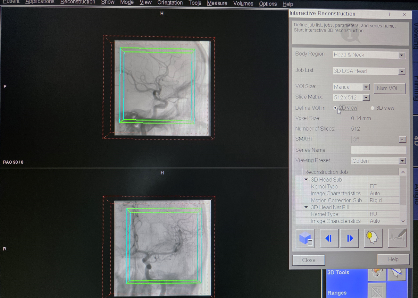
Task: Click the head with yellow region icon
Action: coord(373,238)
